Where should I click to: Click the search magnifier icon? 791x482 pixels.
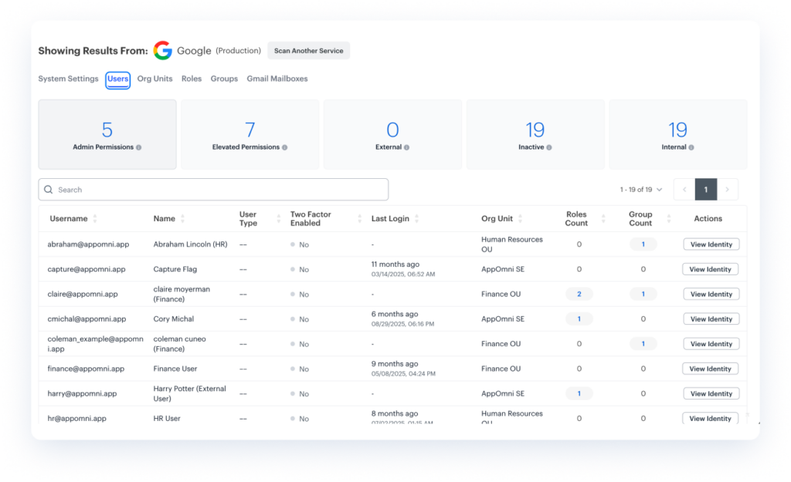click(49, 190)
